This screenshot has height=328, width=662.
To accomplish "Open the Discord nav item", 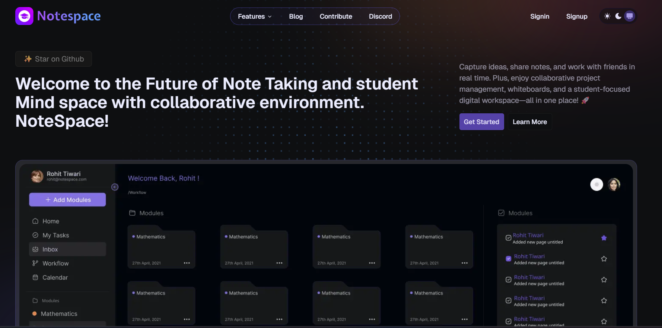I will [x=381, y=16].
